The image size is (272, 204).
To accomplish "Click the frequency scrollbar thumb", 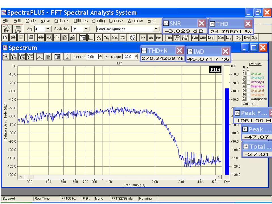I will (x=30, y=177).
